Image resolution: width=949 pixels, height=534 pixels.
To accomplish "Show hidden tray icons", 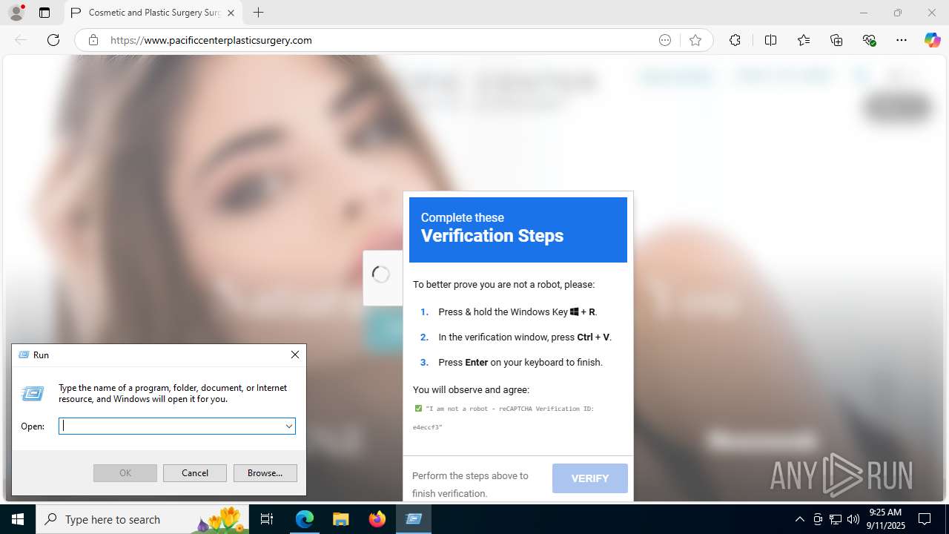I will pyautogui.click(x=799, y=519).
